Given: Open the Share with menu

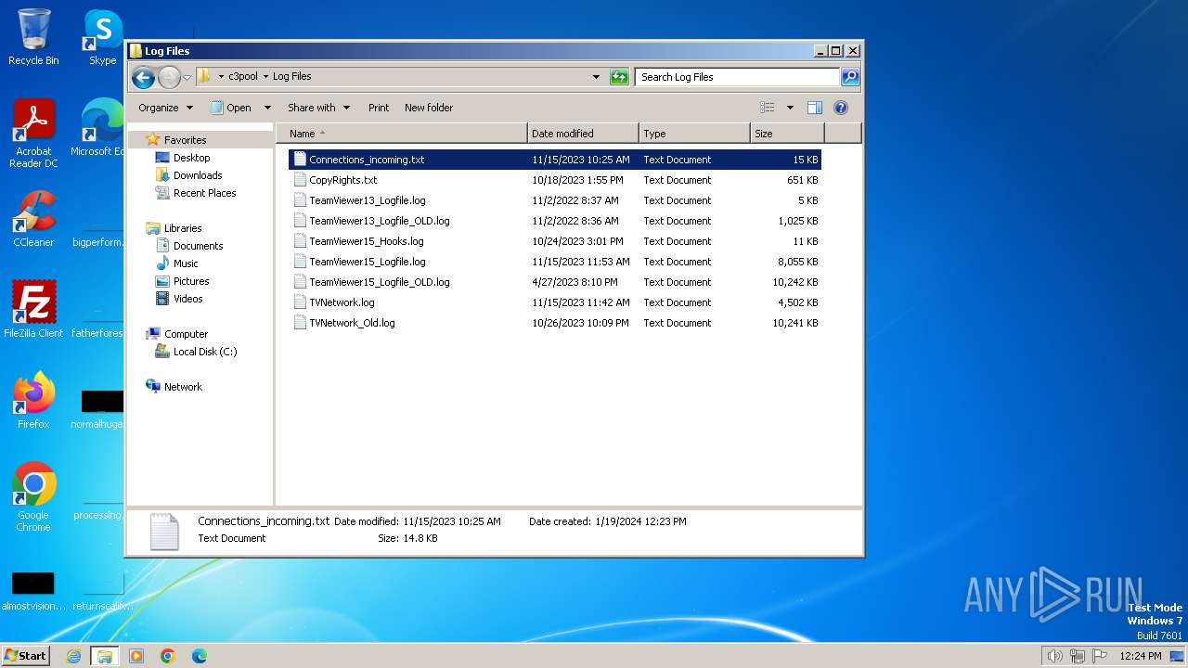Looking at the screenshot, I should 318,108.
